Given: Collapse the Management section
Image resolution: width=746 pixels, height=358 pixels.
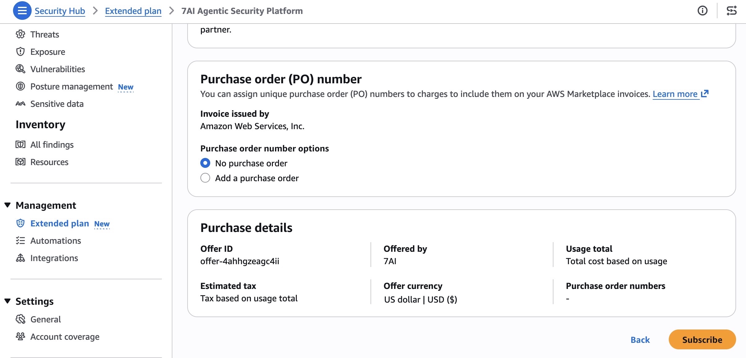Looking at the screenshot, I should pyautogui.click(x=8, y=205).
